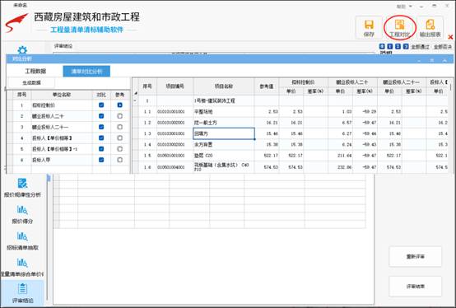
Task: Toggle the 对比 checkbox for 雄业投标人二十一
Action: coord(101,127)
